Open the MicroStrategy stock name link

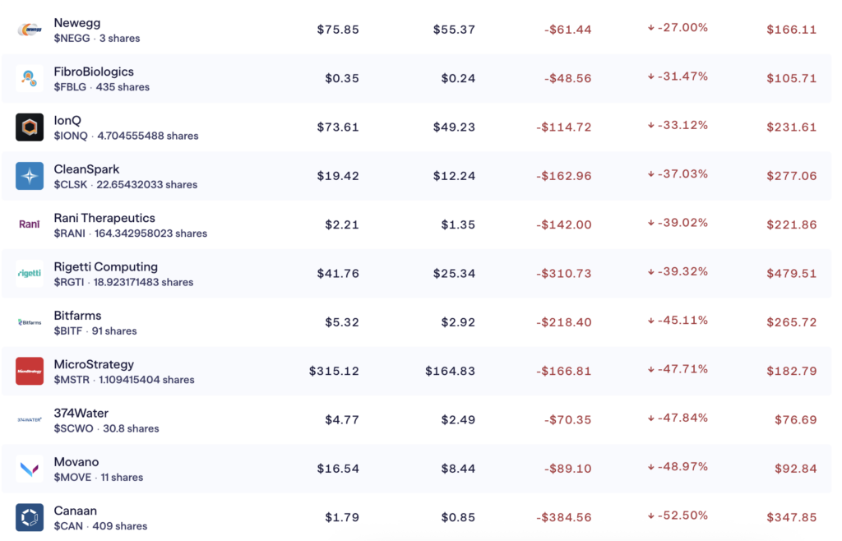click(94, 364)
